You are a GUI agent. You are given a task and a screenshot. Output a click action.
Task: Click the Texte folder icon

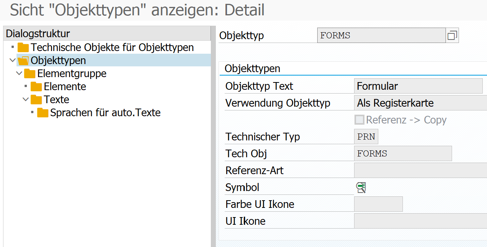point(36,100)
